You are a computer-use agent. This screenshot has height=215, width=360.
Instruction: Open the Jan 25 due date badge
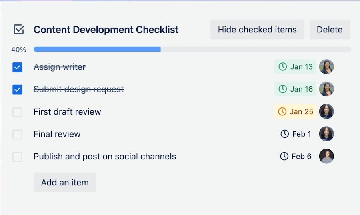coord(295,111)
